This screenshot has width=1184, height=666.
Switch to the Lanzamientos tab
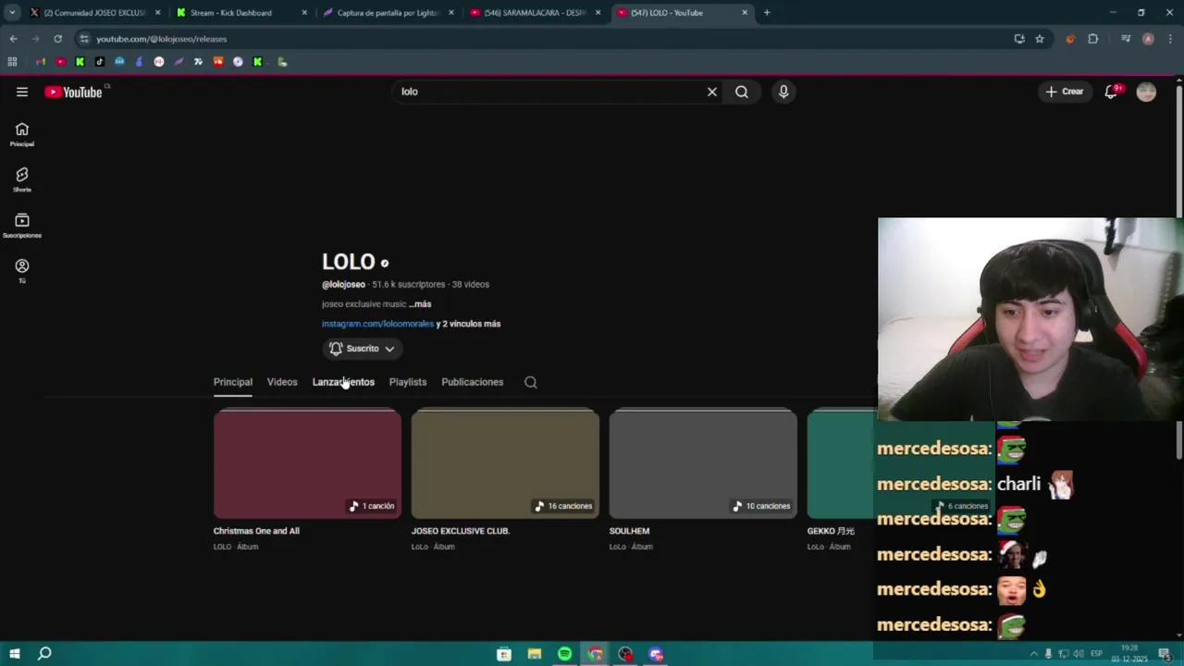(343, 382)
